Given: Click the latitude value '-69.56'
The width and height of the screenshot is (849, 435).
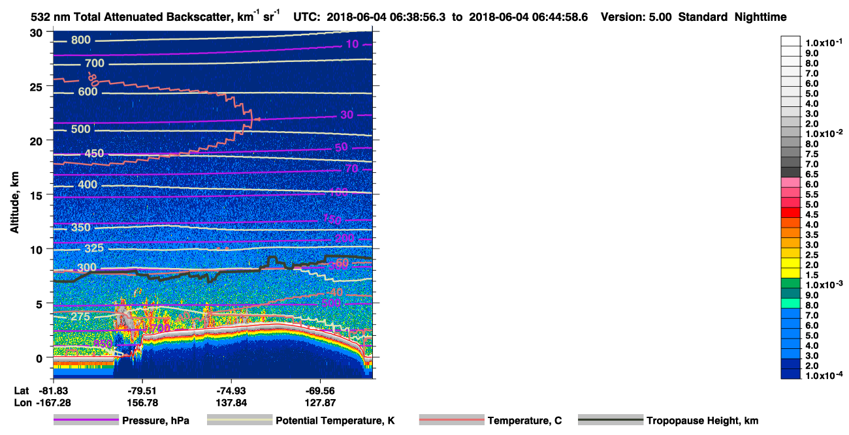Looking at the screenshot, I should tap(320, 390).
